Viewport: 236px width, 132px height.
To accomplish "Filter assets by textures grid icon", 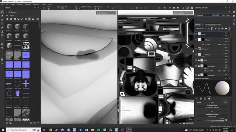I will click(29, 19).
